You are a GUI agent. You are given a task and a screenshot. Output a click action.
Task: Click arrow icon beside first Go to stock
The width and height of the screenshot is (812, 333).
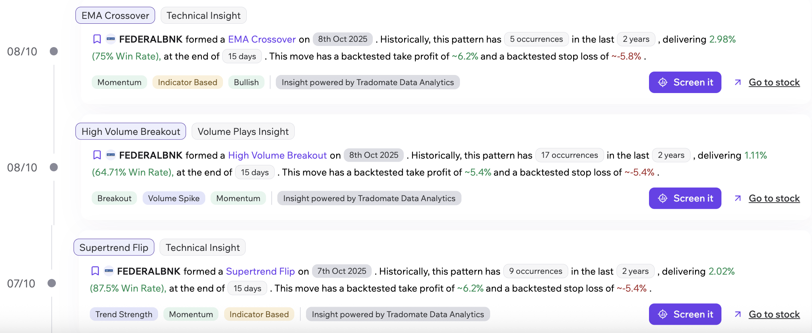coord(738,82)
